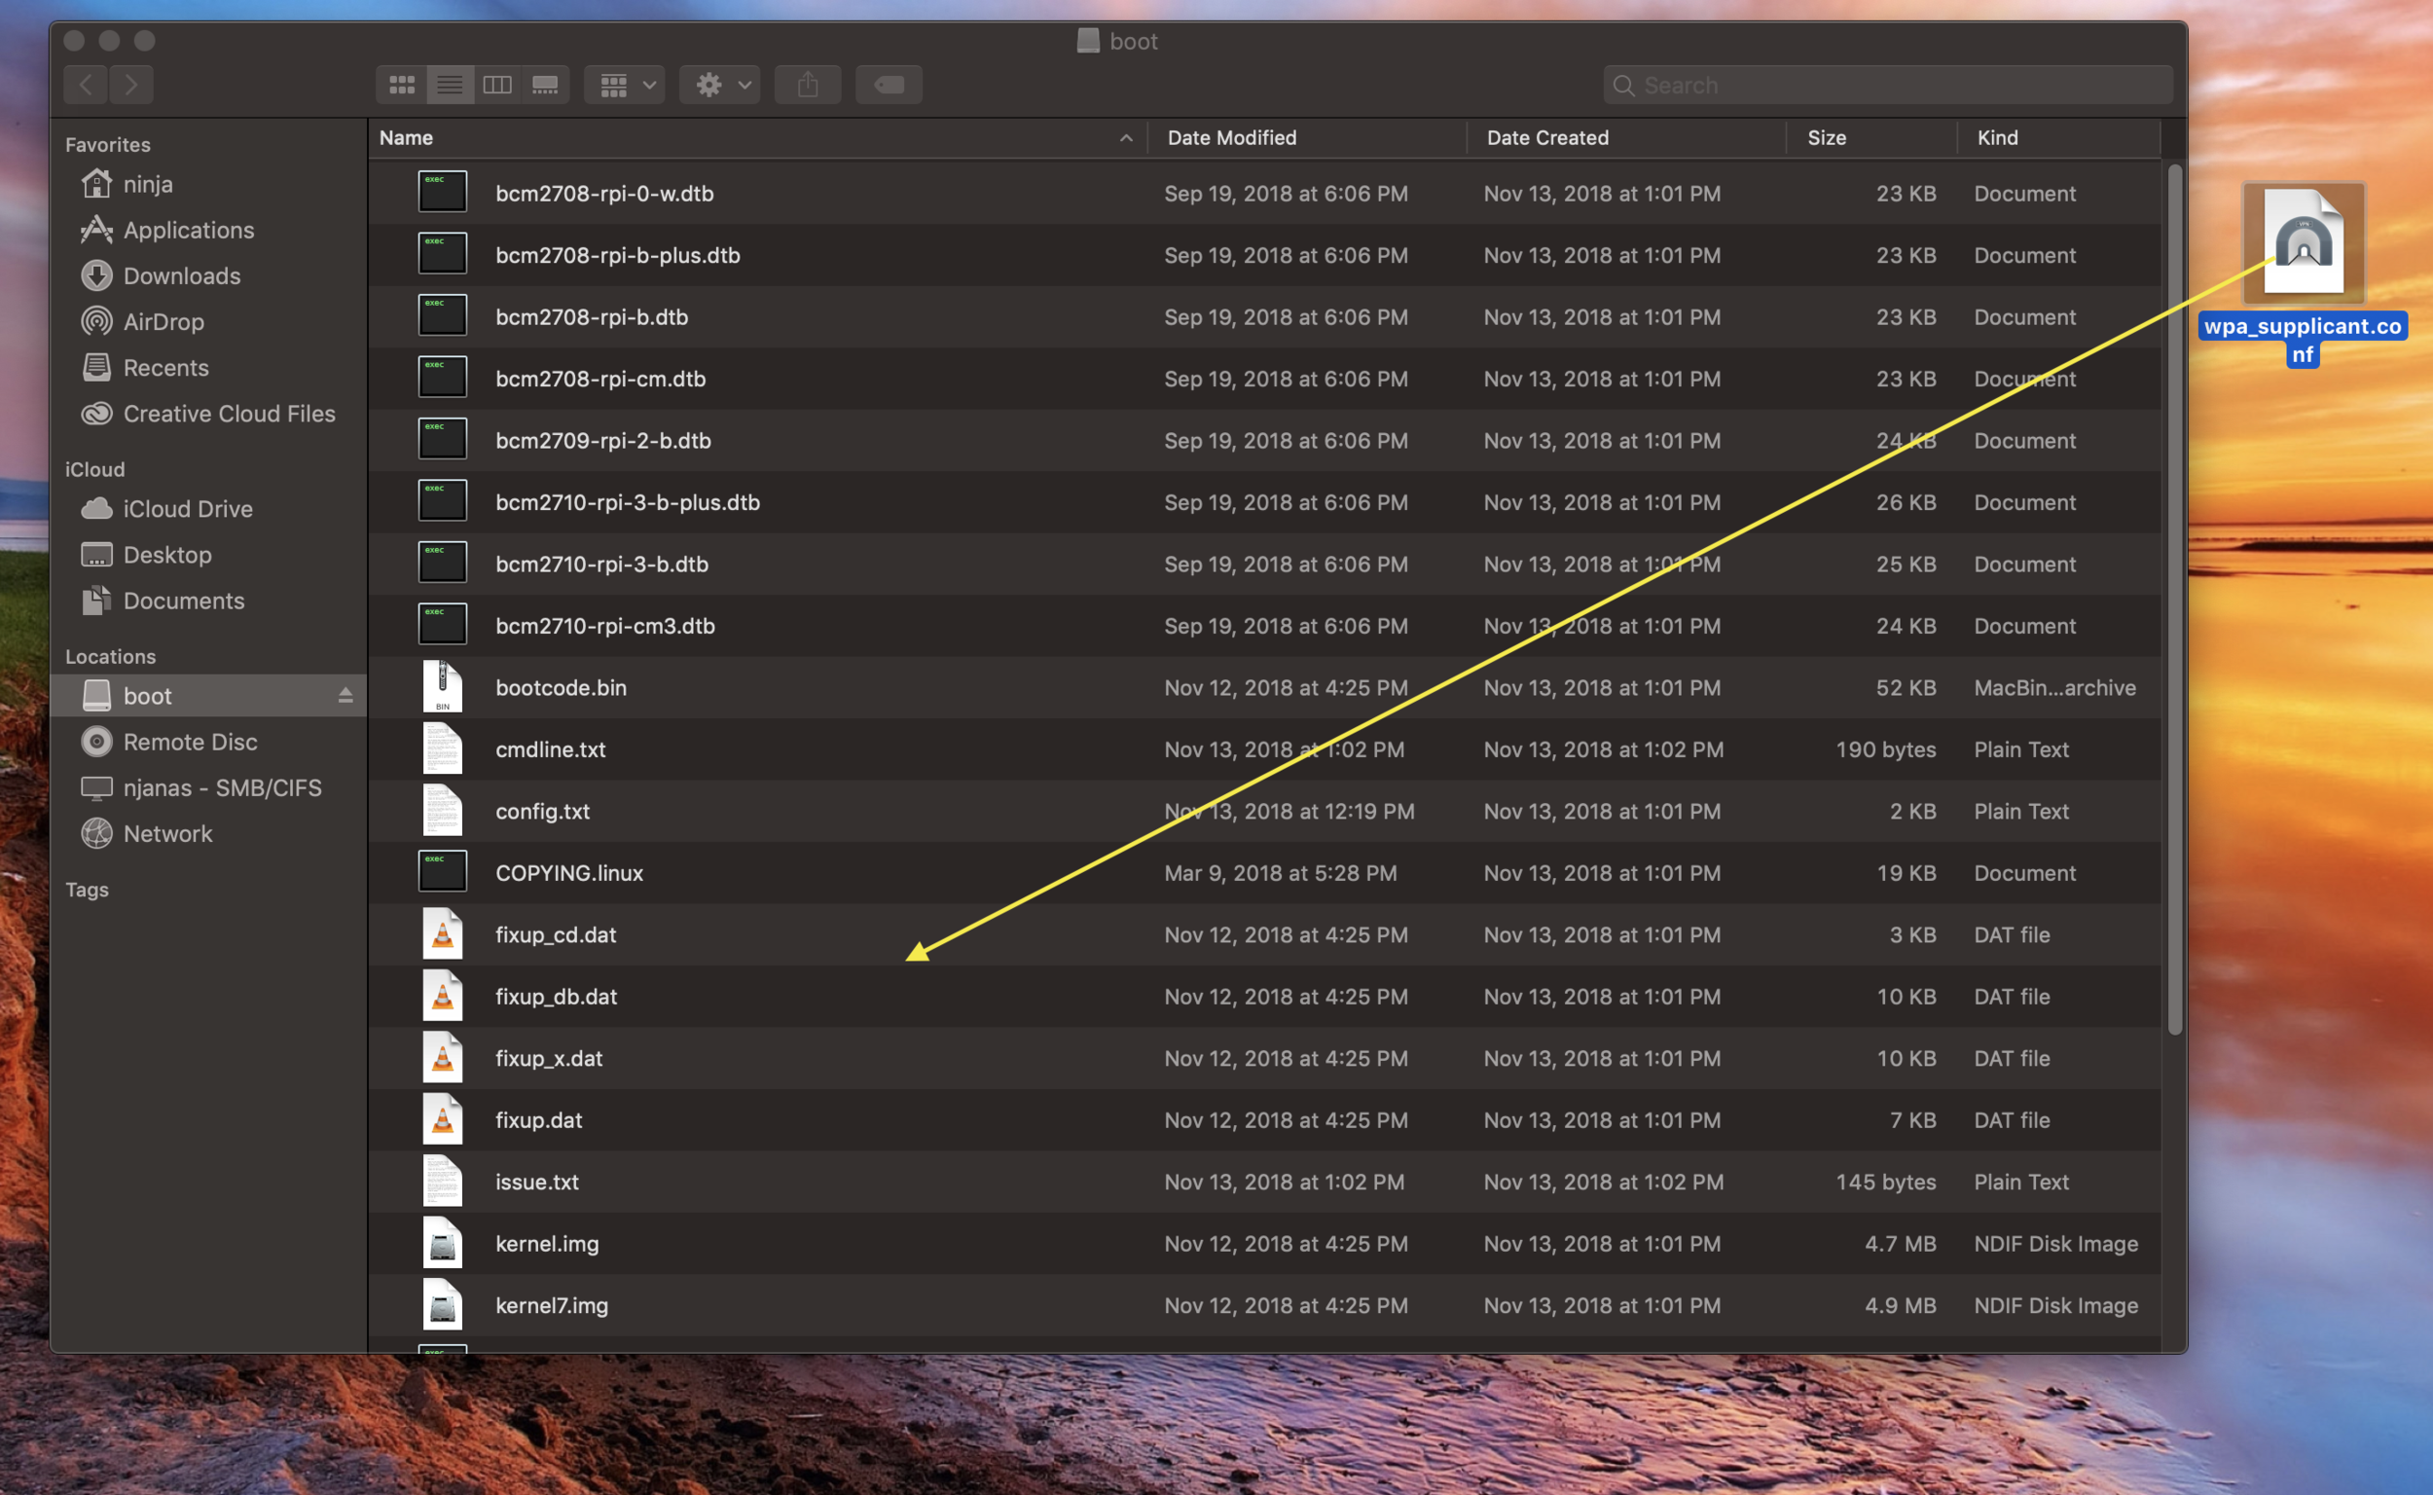2433x1495 pixels.
Task: Select the config.txt file
Action: 542,811
